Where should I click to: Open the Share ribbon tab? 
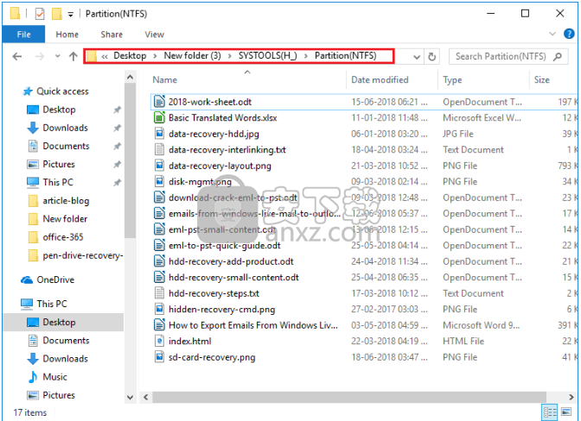pos(112,35)
